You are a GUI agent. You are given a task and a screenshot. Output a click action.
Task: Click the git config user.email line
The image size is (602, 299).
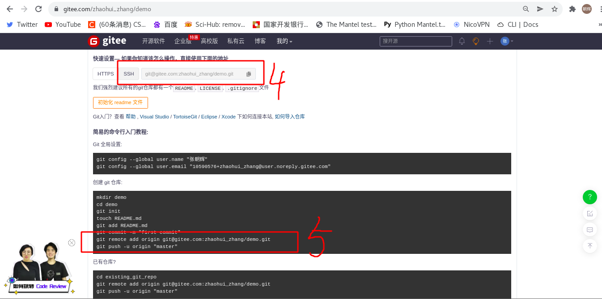pos(213,167)
